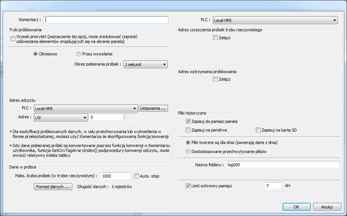Click the Nazwa folderu field log000
The width and height of the screenshot is (347, 216).
(x=283, y=165)
